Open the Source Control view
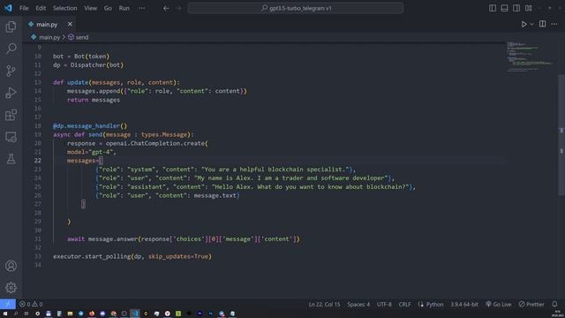 pyautogui.click(x=11, y=71)
